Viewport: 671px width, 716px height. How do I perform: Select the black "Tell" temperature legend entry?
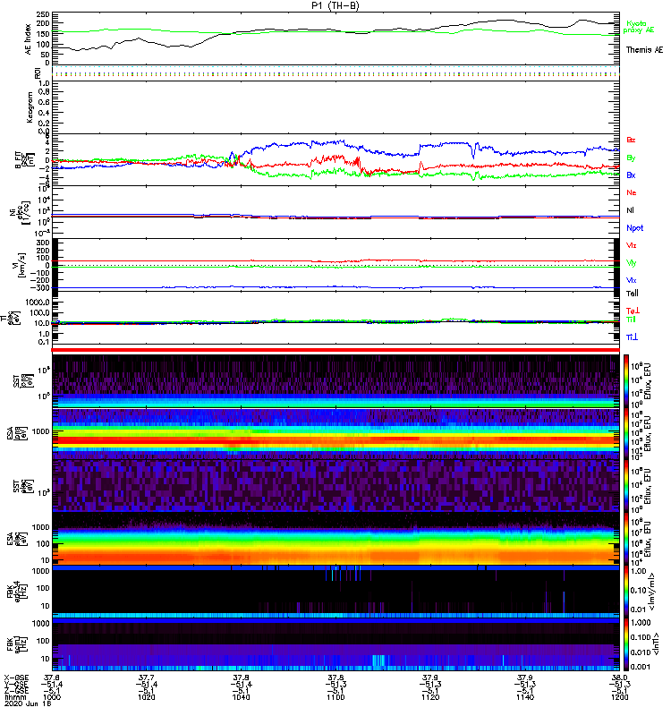click(633, 294)
